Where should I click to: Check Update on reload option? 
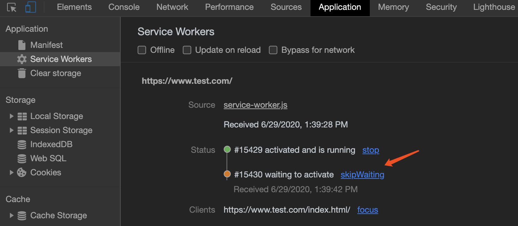pos(187,50)
